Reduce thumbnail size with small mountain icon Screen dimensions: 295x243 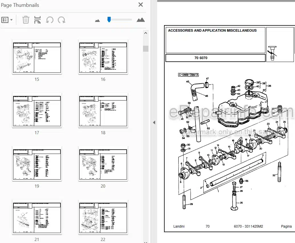[x=97, y=21]
